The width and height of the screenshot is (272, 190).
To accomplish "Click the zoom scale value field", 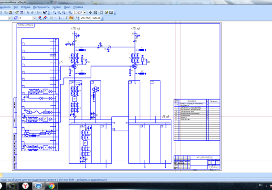I will pyautogui.click(x=78, y=12).
